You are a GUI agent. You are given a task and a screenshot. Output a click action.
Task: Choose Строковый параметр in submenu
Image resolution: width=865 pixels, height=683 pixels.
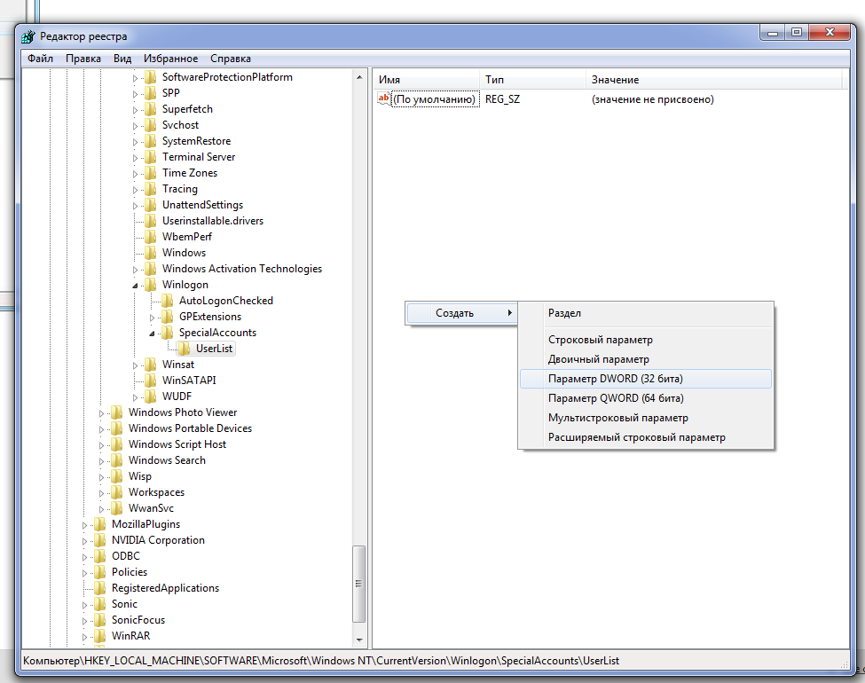point(646,340)
